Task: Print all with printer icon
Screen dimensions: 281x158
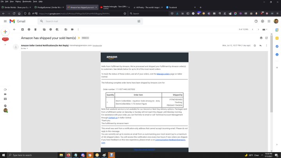Action: pos(261,38)
